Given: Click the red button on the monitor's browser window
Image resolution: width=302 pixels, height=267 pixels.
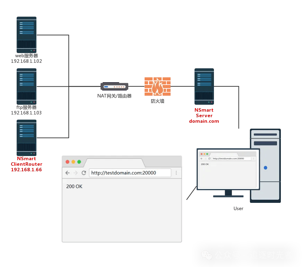Looking at the screenshot, I should pos(201,154).
